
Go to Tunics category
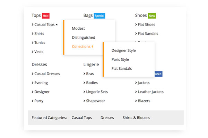(x=40, y=43)
